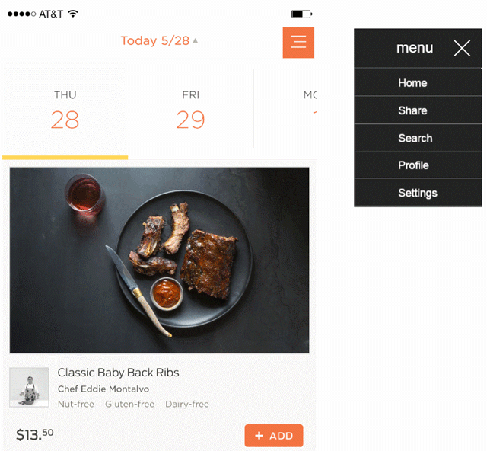Tap the Gluten-free dietary tag

[x=129, y=404]
